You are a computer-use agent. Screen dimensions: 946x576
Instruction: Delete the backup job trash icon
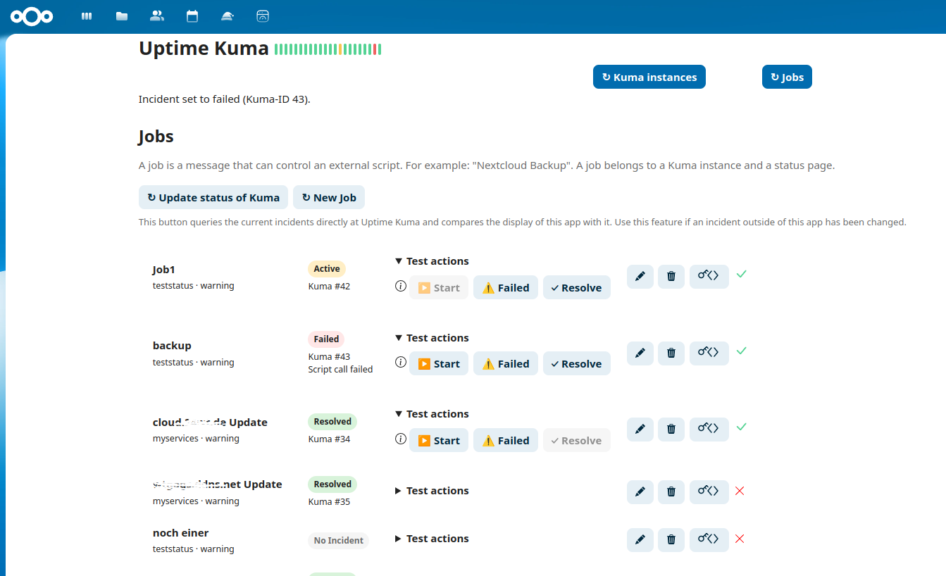[671, 353]
